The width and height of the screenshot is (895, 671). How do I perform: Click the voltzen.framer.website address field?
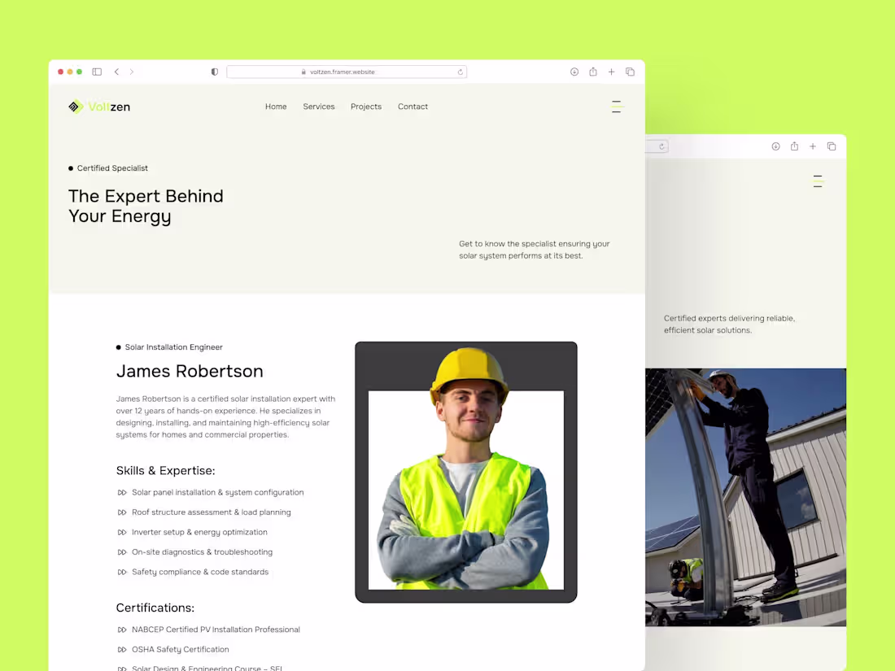point(347,72)
